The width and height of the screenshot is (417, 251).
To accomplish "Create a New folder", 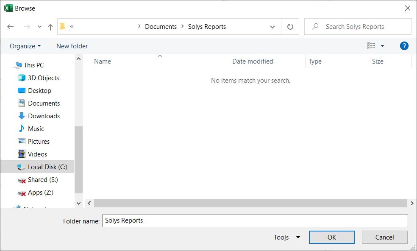I will point(72,46).
